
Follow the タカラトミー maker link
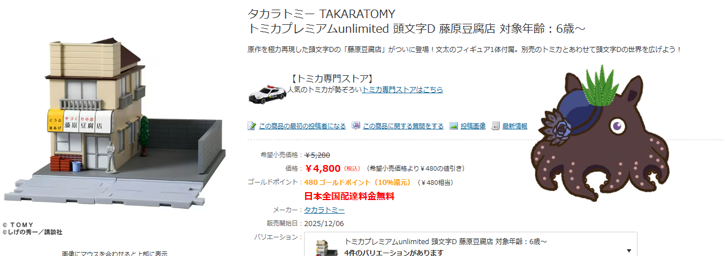(324, 210)
